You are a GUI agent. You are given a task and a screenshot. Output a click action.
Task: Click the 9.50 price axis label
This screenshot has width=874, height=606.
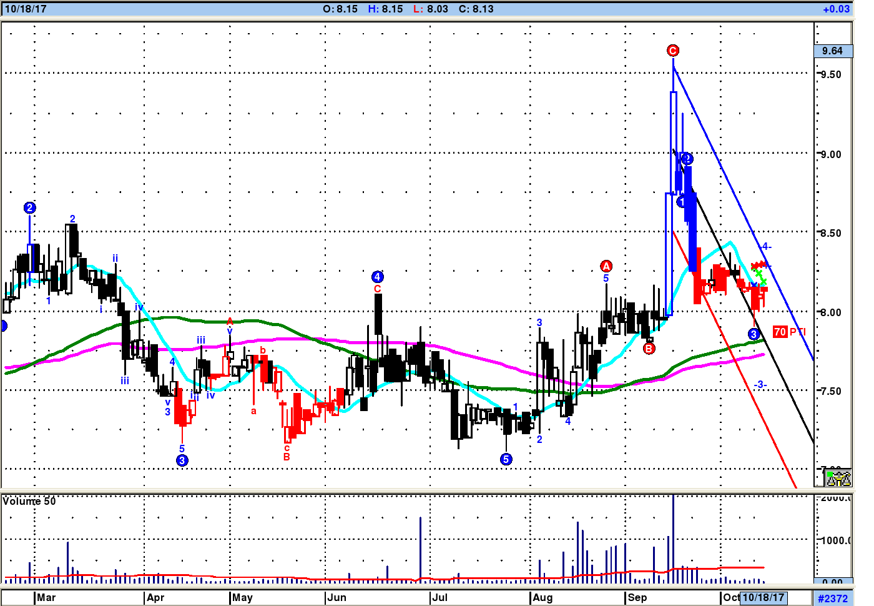831,74
